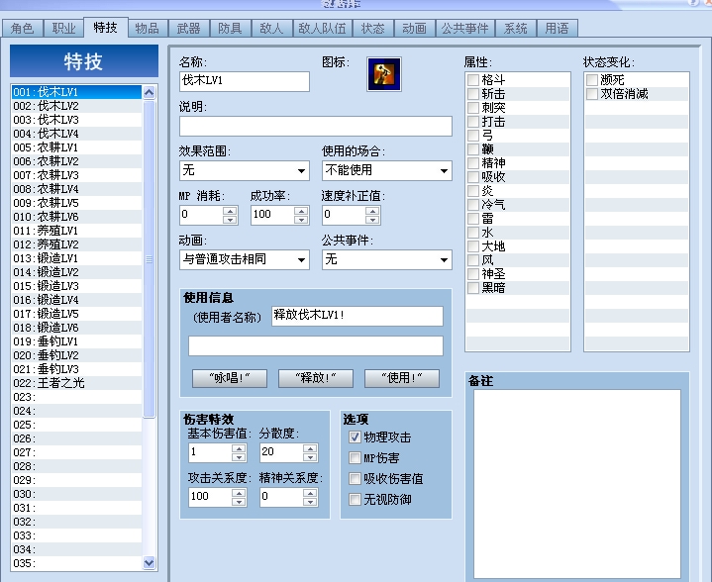Open the 系统 tab
This screenshot has width=712, height=582.
[515, 29]
